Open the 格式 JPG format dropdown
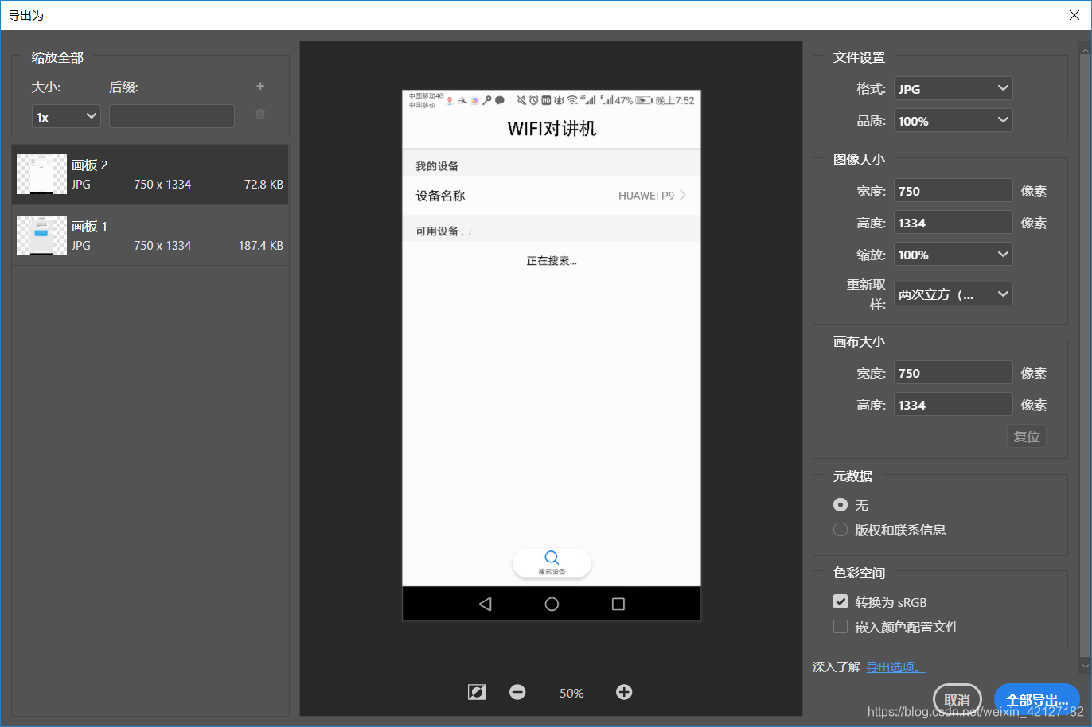This screenshot has width=1092, height=727. tap(954, 88)
